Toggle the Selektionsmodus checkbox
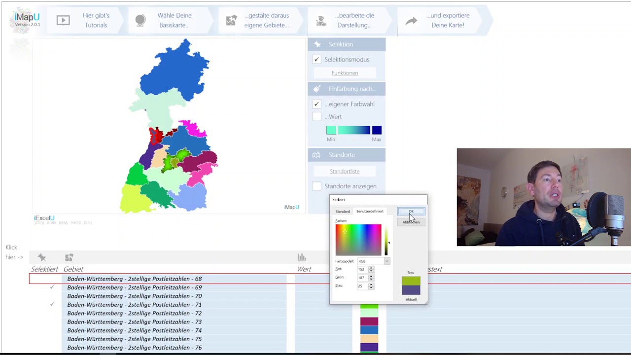The height and width of the screenshot is (355, 631). click(316, 60)
